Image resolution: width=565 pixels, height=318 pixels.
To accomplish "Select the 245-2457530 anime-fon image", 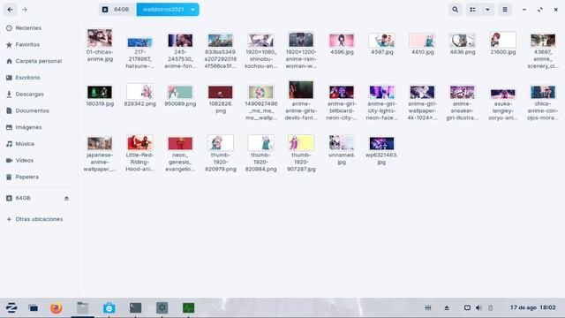I will point(180,41).
